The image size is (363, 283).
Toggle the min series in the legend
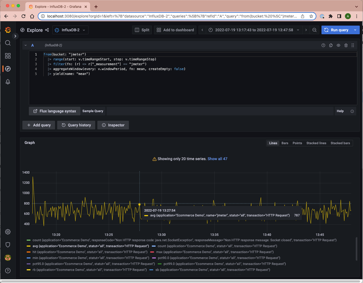coord(91,258)
